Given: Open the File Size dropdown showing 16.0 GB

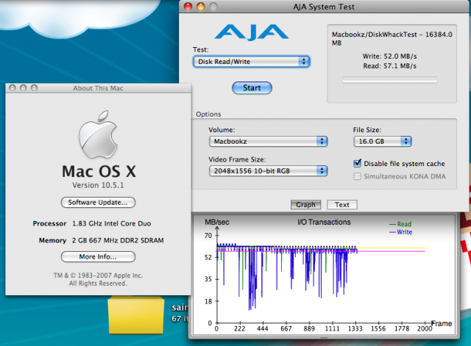Looking at the screenshot, I should [382, 141].
